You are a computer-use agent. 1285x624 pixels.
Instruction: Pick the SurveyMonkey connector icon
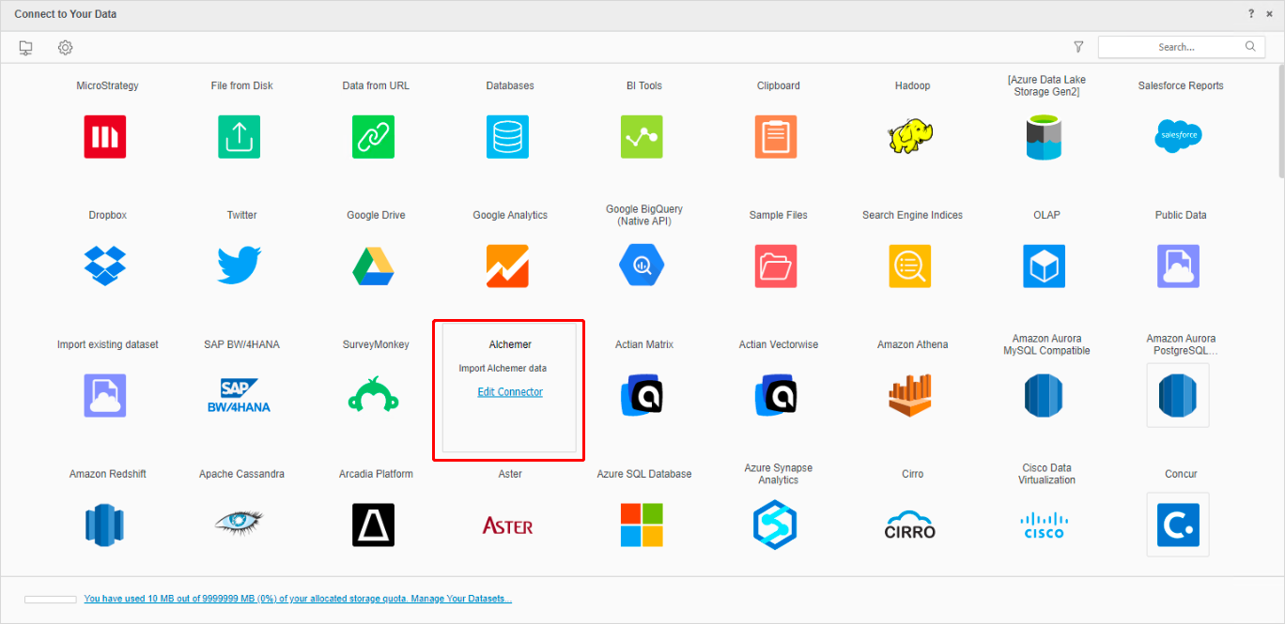click(374, 396)
